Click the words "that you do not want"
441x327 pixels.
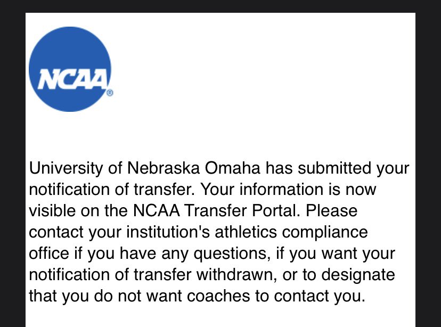pyautogui.click(x=105, y=296)
